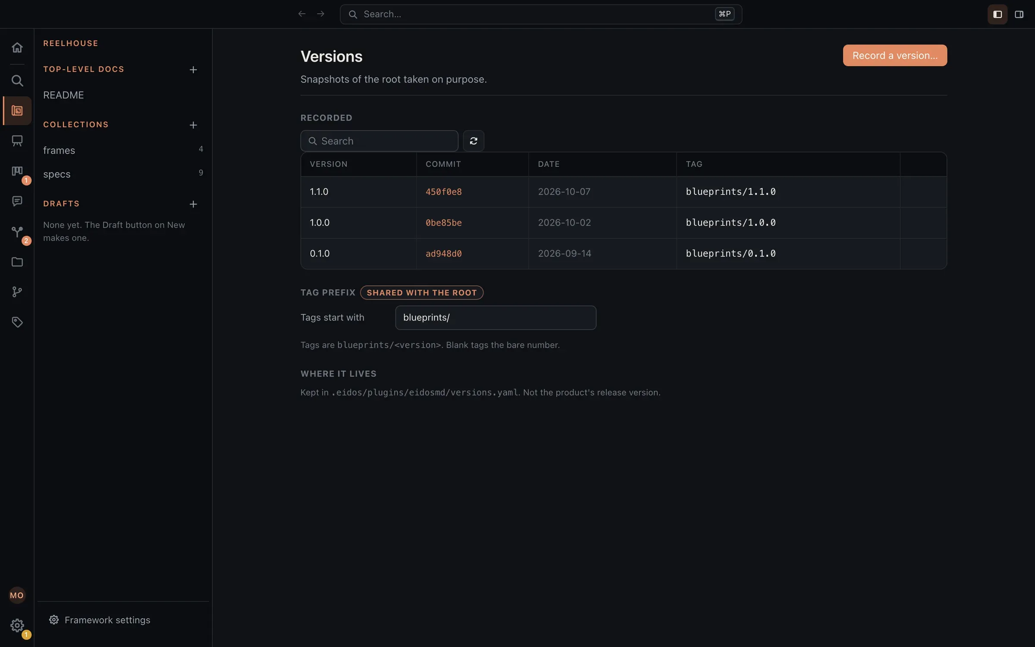Select the active docs library icon
Screen dimensions: 1035x647
click(x=17, y=111)
